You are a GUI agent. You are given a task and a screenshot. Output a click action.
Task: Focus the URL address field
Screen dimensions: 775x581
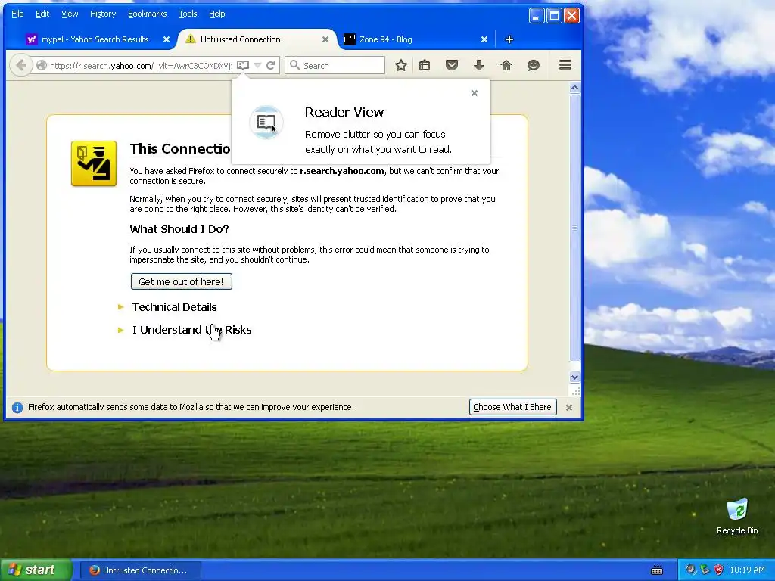140,66
